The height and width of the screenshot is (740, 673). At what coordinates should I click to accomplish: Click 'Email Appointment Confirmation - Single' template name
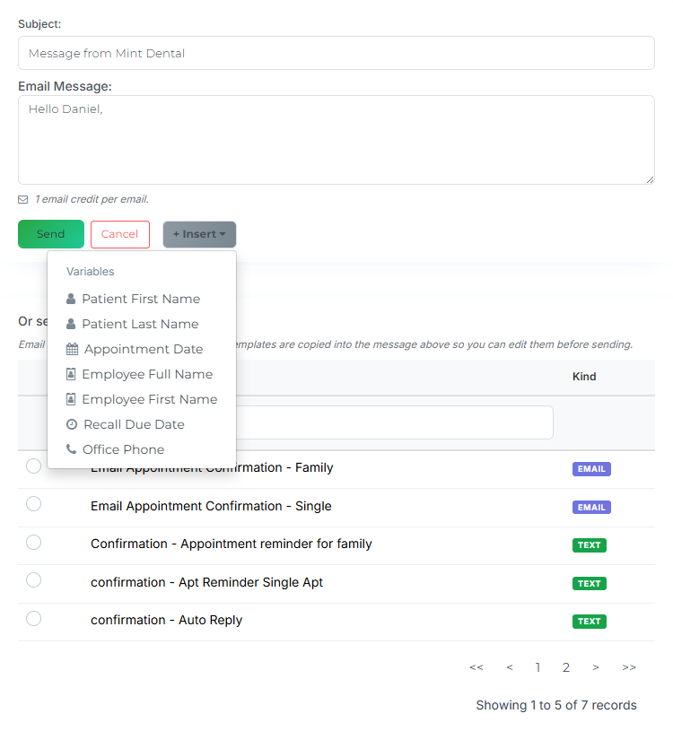click(x=211, y=506)
